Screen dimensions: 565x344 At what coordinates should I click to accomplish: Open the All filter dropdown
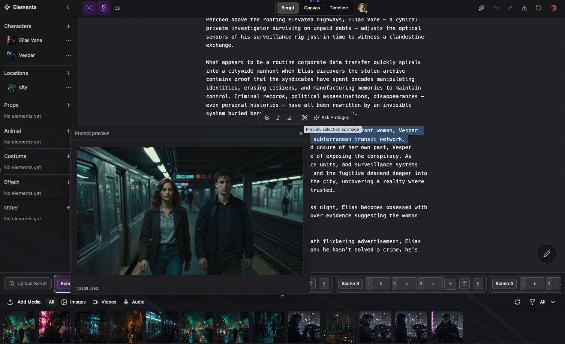tap(543, 302)
